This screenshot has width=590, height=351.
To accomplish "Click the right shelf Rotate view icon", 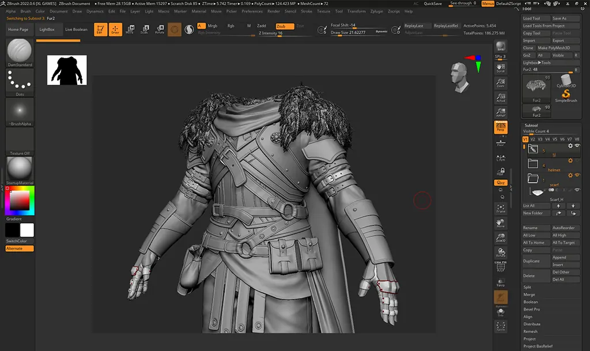I will (501, 252).
